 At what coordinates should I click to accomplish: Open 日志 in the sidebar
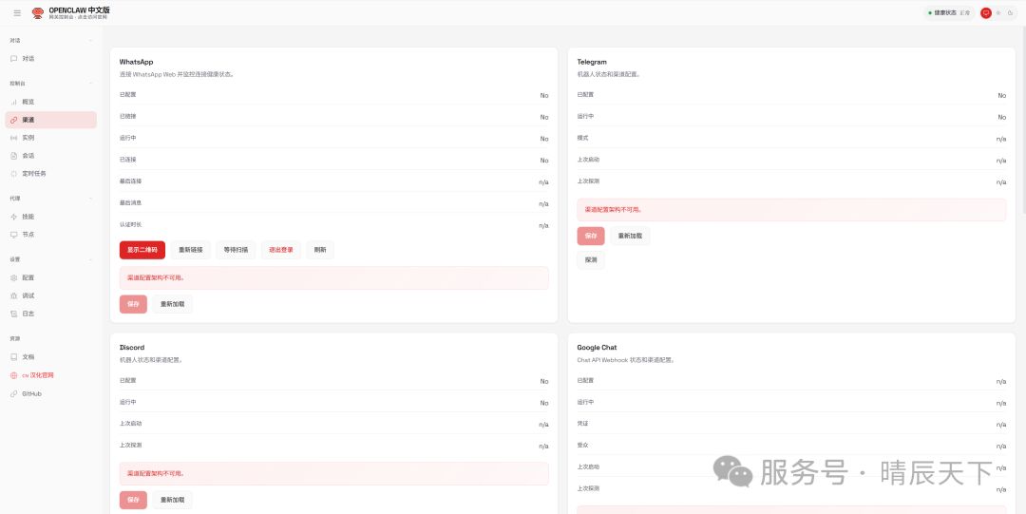51,314
